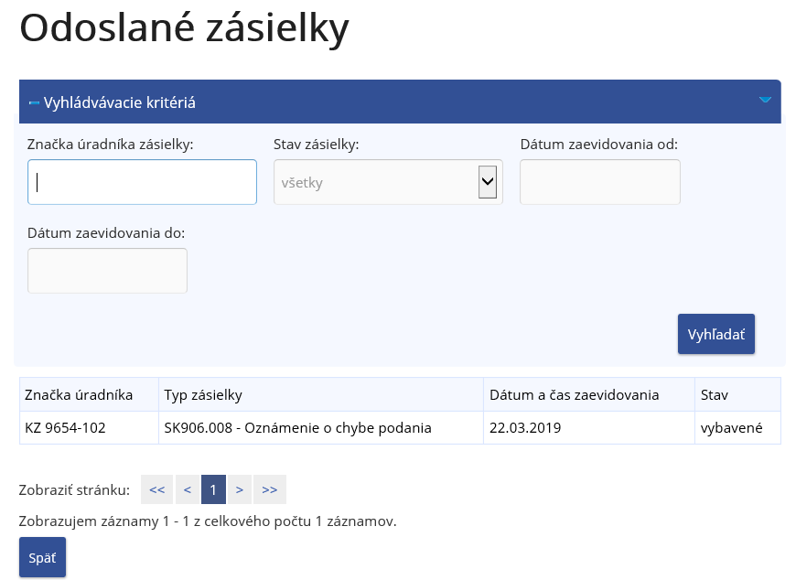Go to last page with >> button
Viewport: 796px width, 580px height.
tap(270, 489)
